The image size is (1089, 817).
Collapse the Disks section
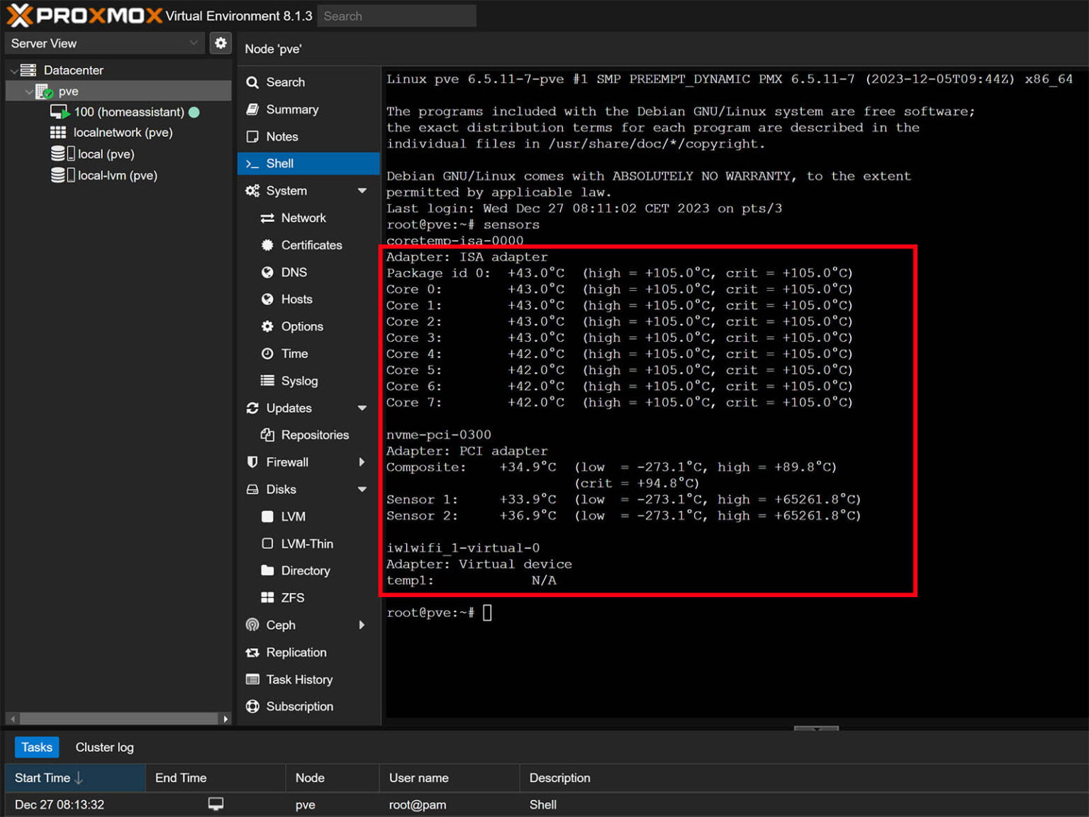(362, 489)
